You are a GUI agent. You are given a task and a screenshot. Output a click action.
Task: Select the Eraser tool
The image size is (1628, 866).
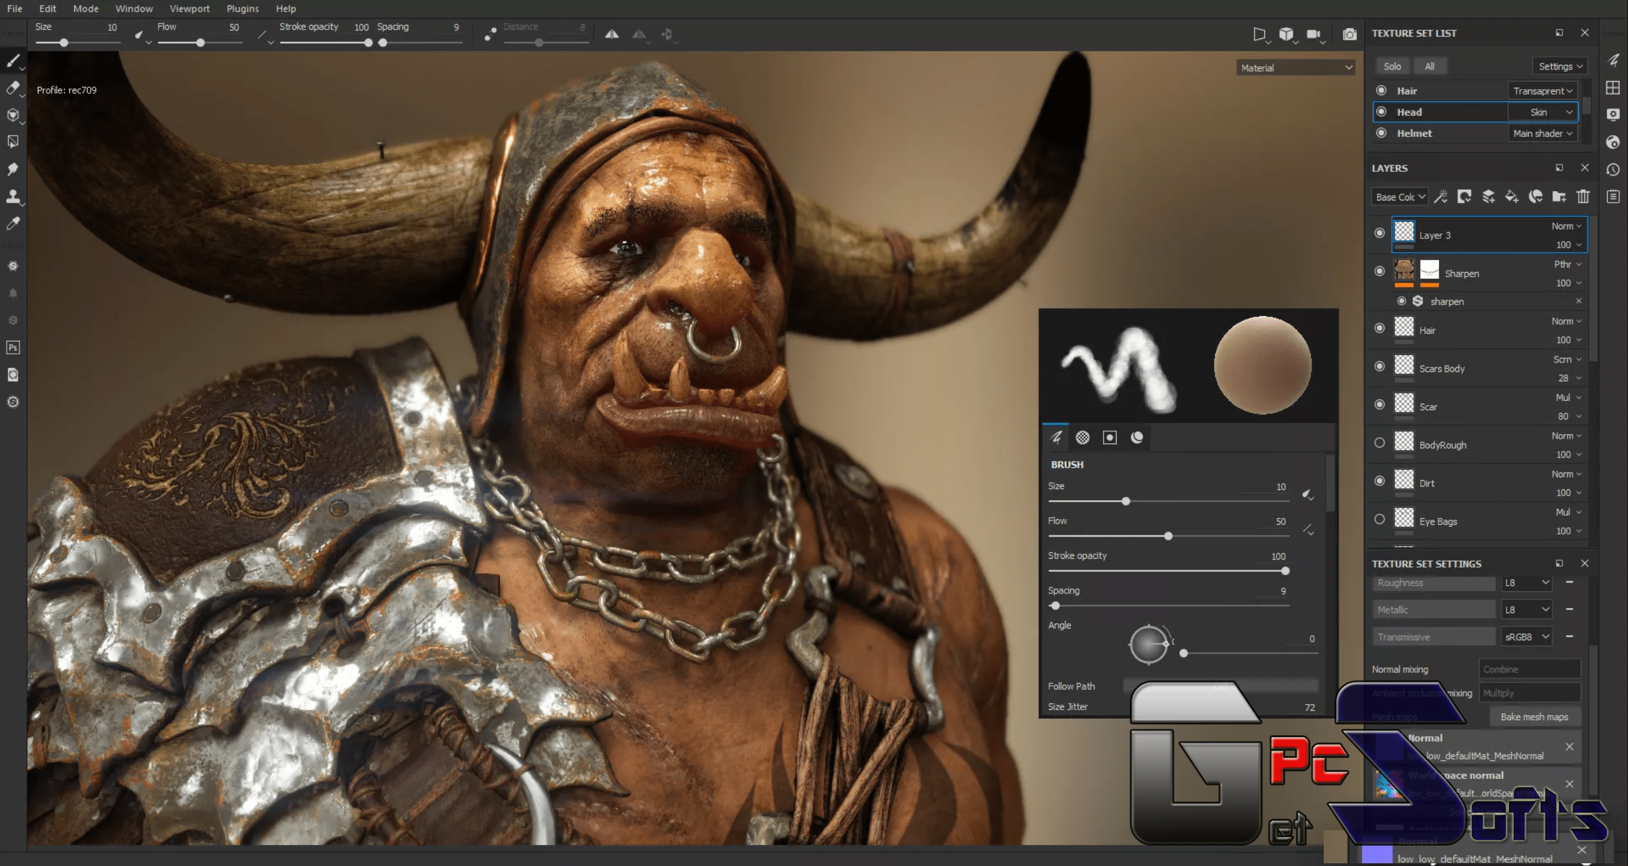click(x=13, y=88)
